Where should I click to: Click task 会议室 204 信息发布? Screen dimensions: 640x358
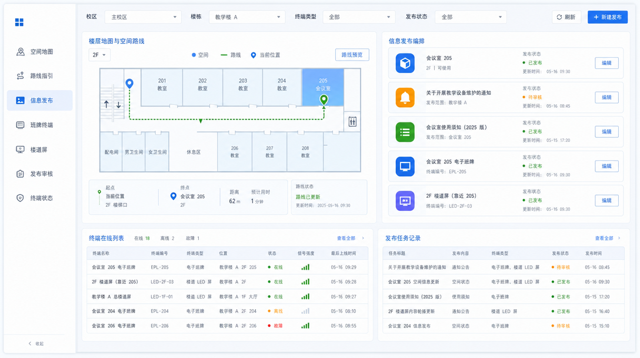(409, 326)
